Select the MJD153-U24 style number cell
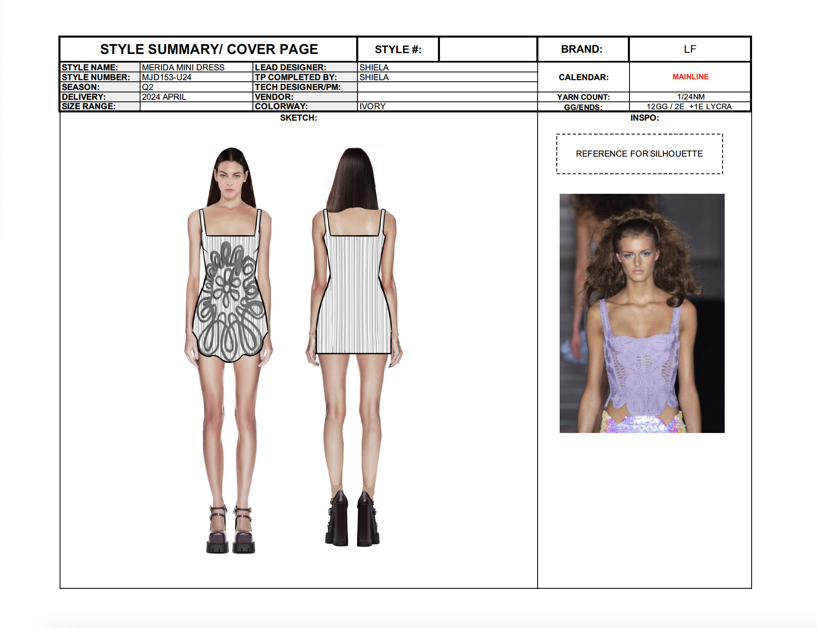This screenshot has height=628, width=817. tap(196, 77)
